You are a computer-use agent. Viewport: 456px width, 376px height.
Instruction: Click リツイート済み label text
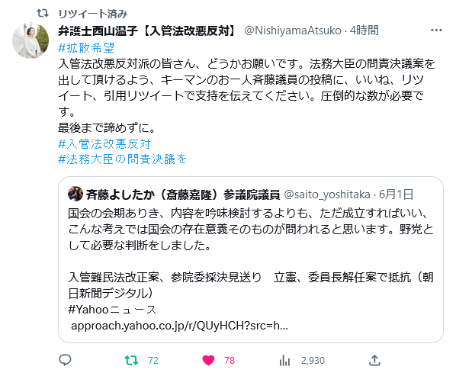93,14
